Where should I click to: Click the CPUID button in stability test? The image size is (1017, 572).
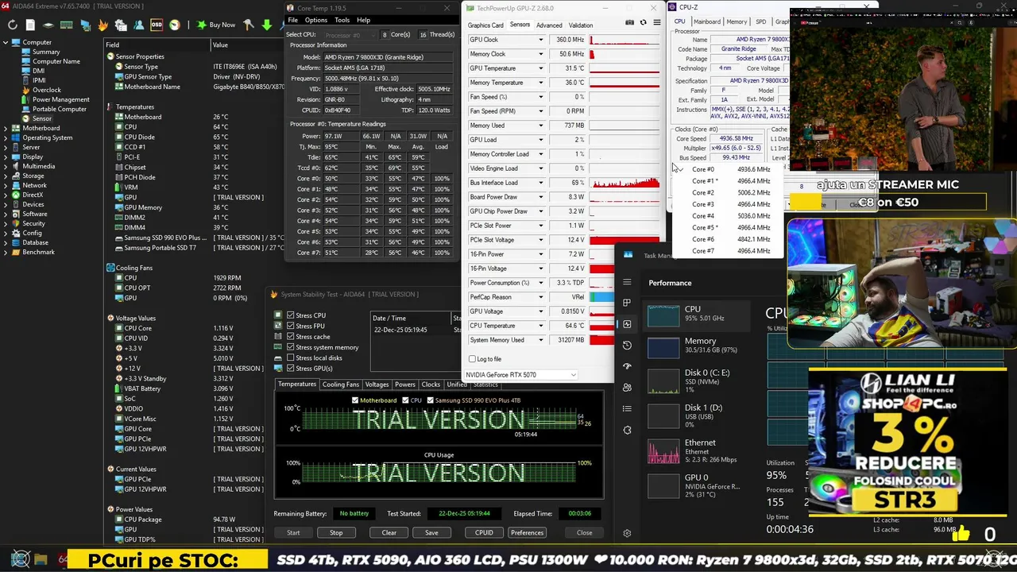484,533
